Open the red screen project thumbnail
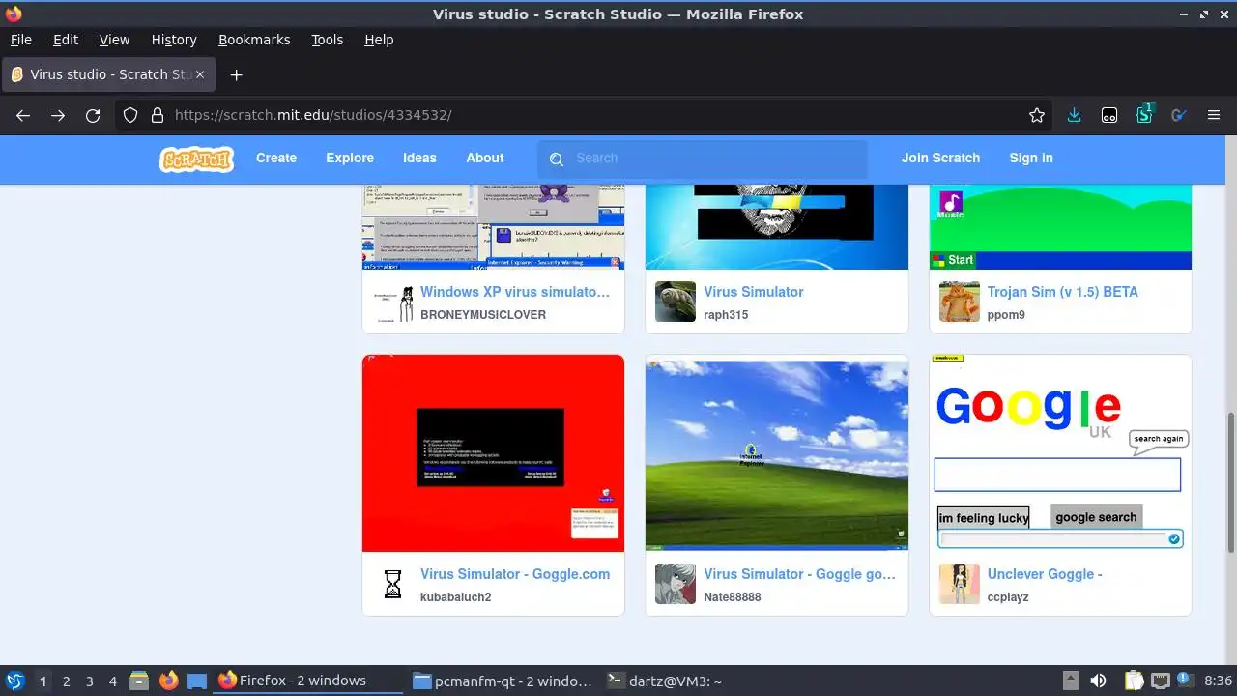 pyautogui.click(x=493, y=453)
